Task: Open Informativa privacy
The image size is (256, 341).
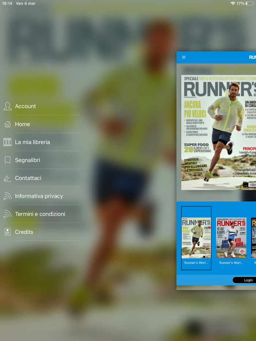Action: [x=42, y=196]
